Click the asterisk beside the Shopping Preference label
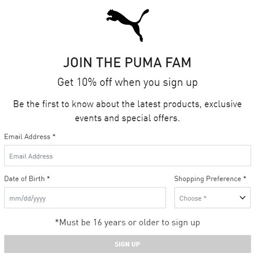 [245, 178]
